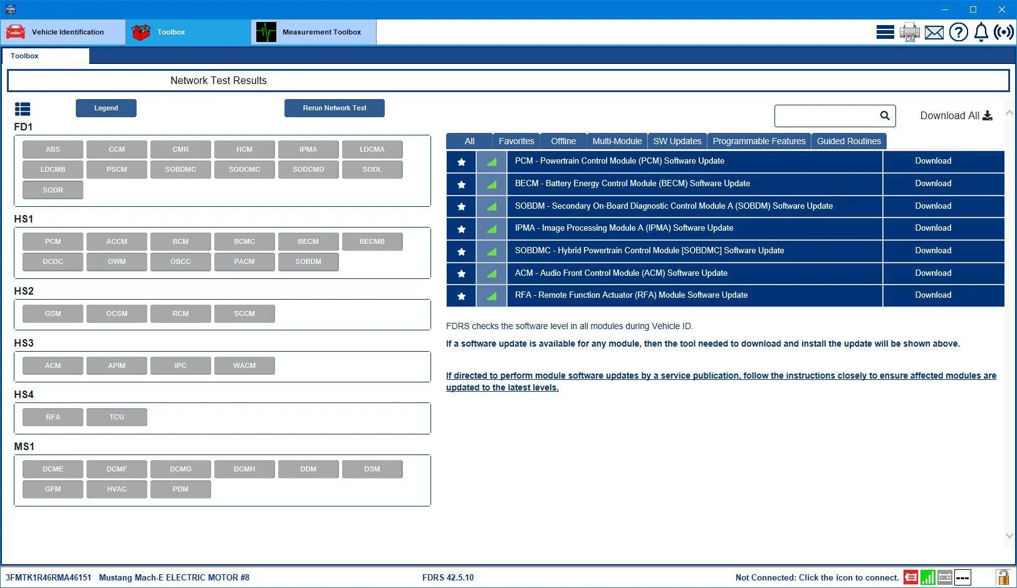
Task: Toggle the module list view icon
Action: tap(23, 109)
